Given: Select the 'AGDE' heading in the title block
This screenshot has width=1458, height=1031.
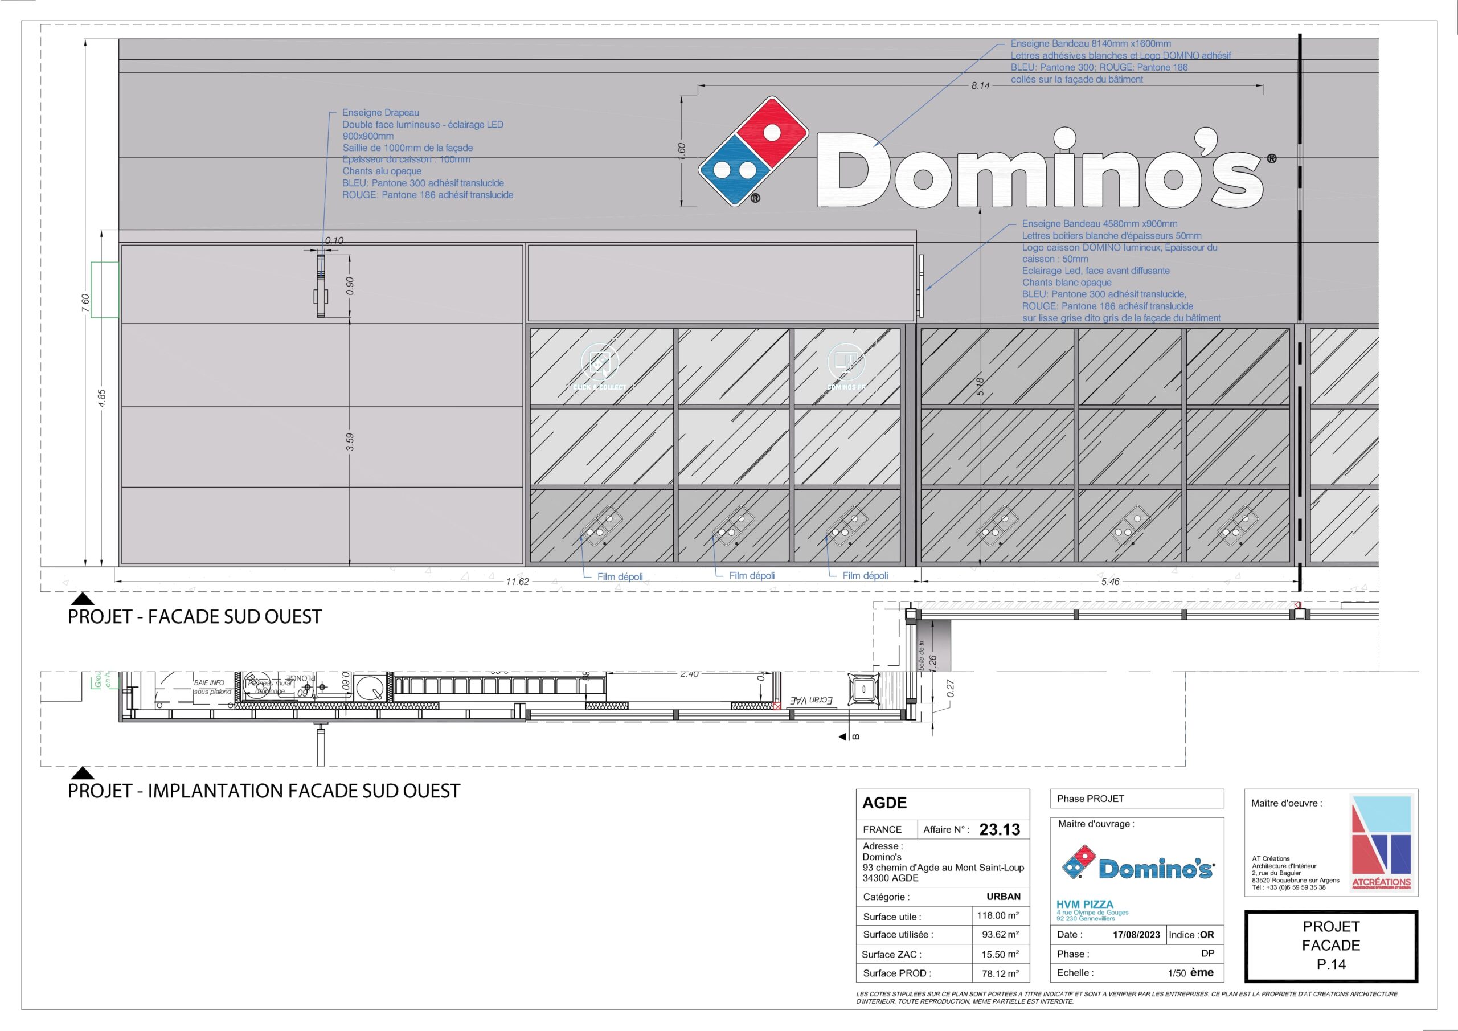Looking at the screenshot, I should (x=884, y=803).
